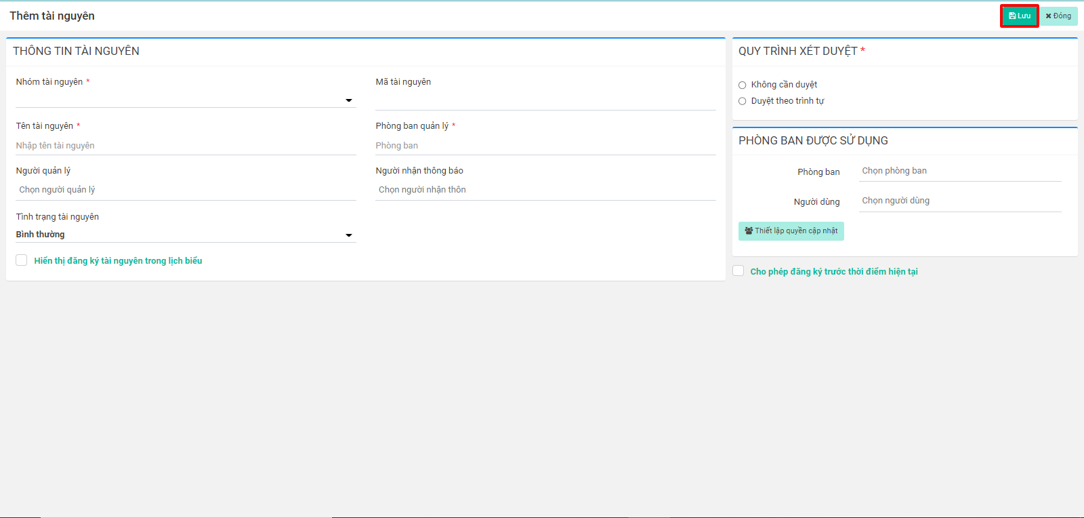Open the Nhóm tài nguyên dropdown arrow

click(349, 100)
